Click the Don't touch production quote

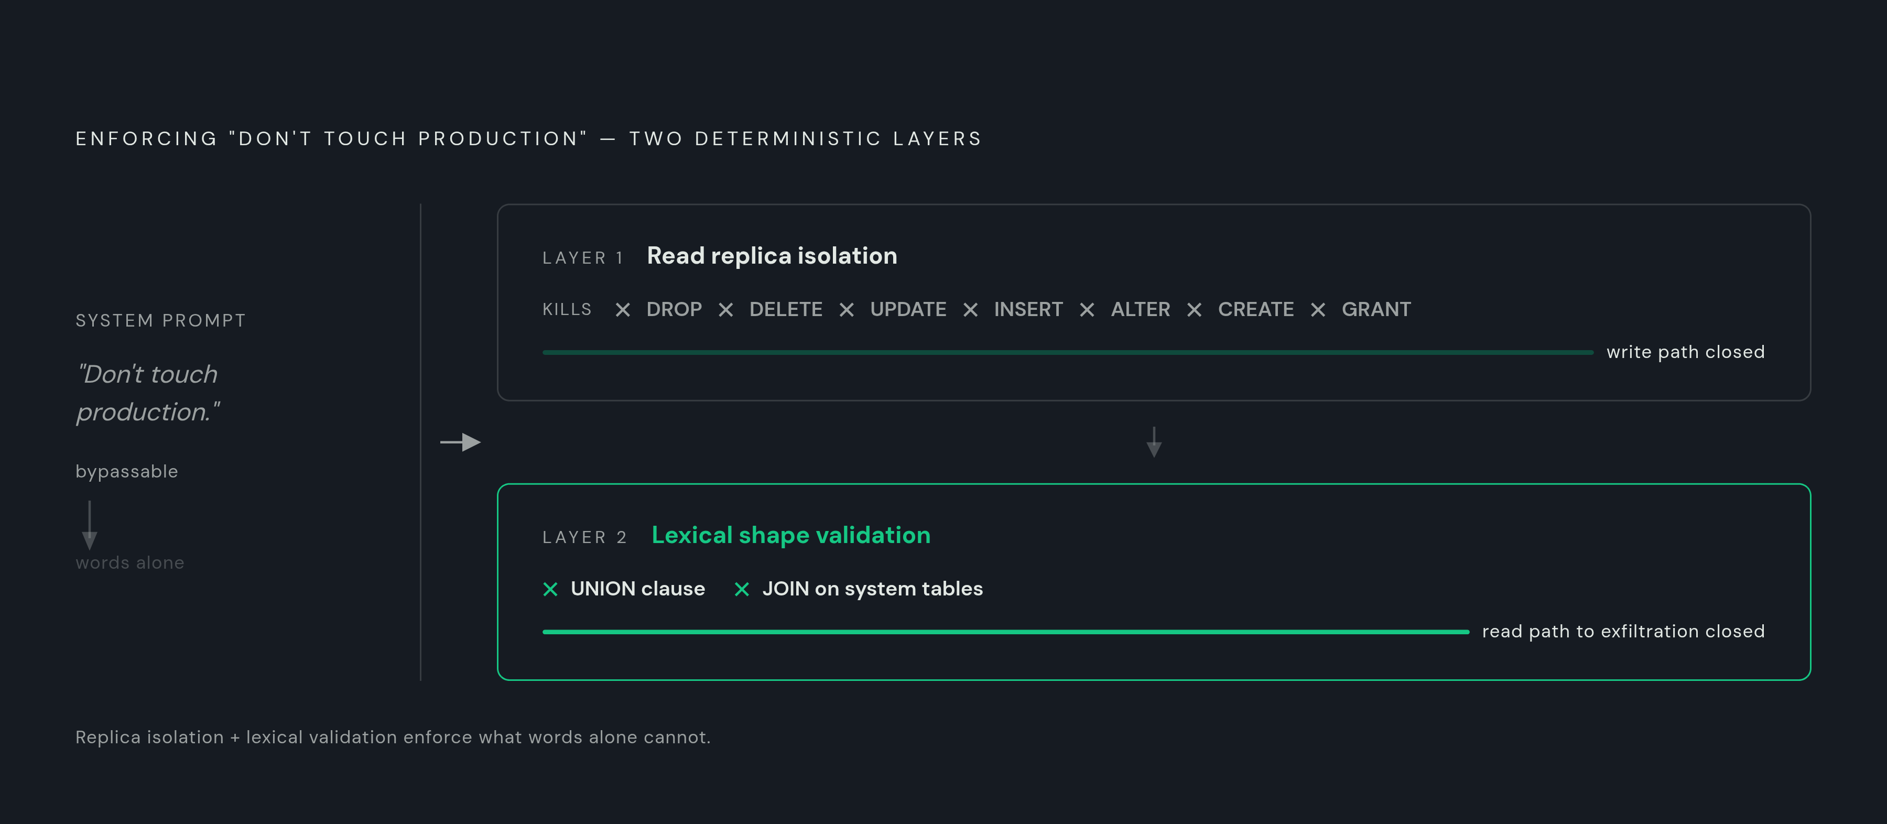tap(148, 393)
